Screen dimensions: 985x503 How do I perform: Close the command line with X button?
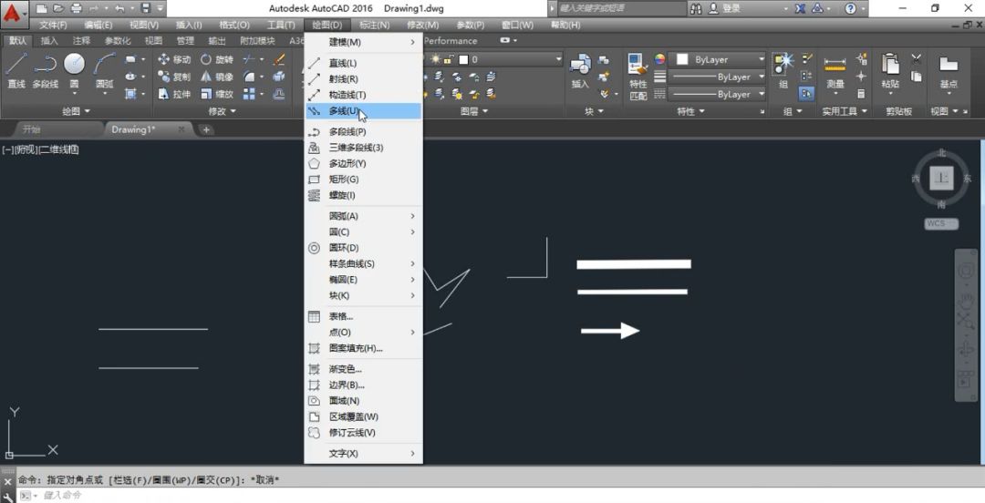7,482
